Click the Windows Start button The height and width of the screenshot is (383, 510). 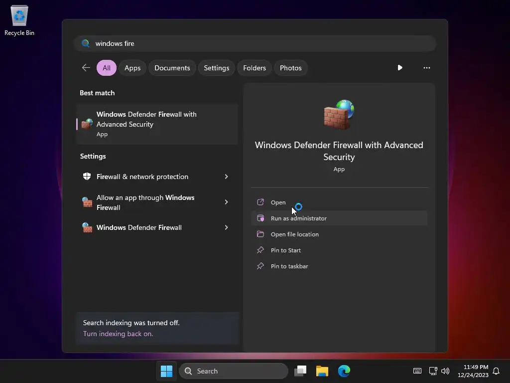166,371
